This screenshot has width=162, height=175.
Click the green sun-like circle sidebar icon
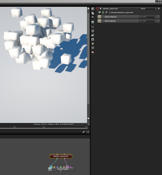(x=93, y=44)
